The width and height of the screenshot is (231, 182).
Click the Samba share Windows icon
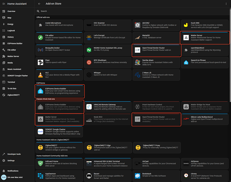click(x=138, y=63)
